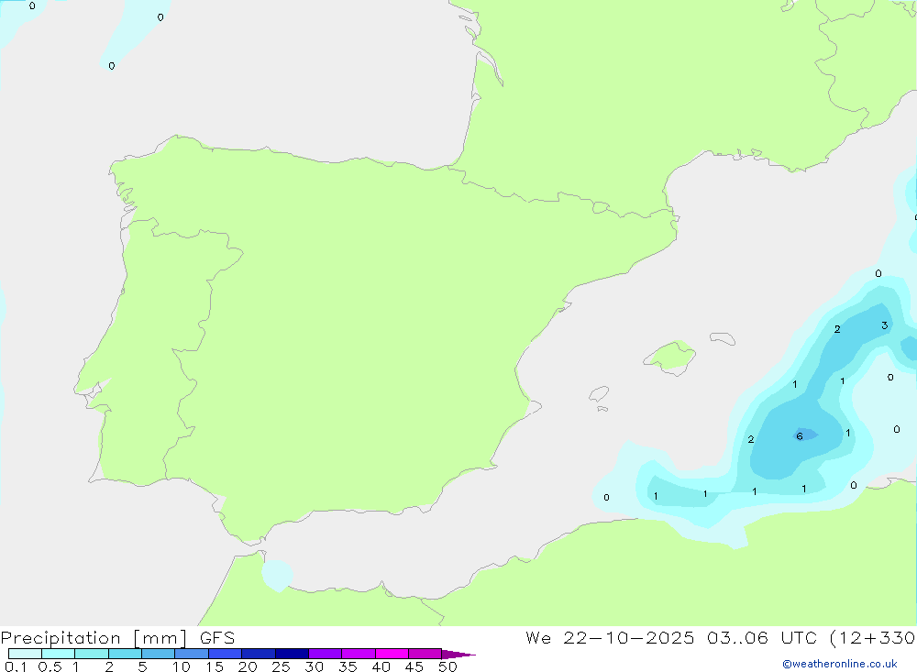Click the '03..06 UTC' time range text
Image resolution: width=917 pixels, height=672 pixels.
coord(761,638)
